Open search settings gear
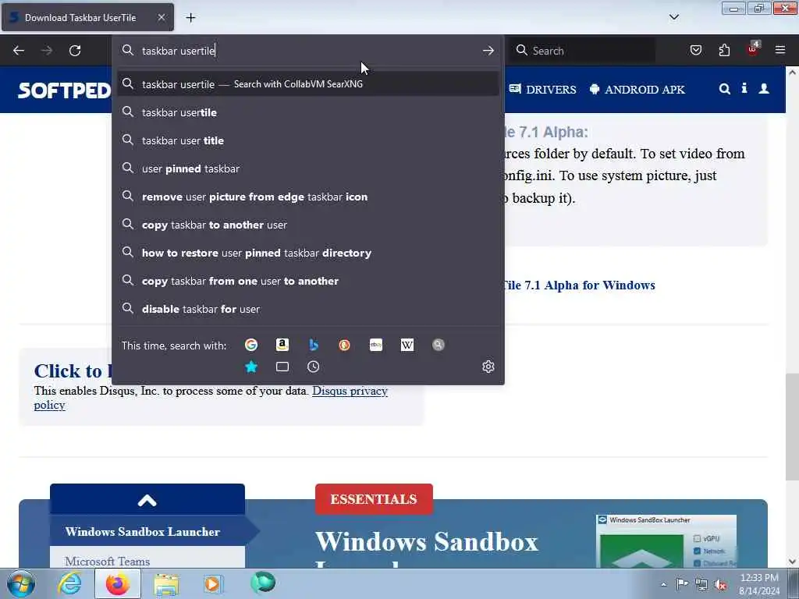The image size is (799, 599). click(x=488, y=367)
